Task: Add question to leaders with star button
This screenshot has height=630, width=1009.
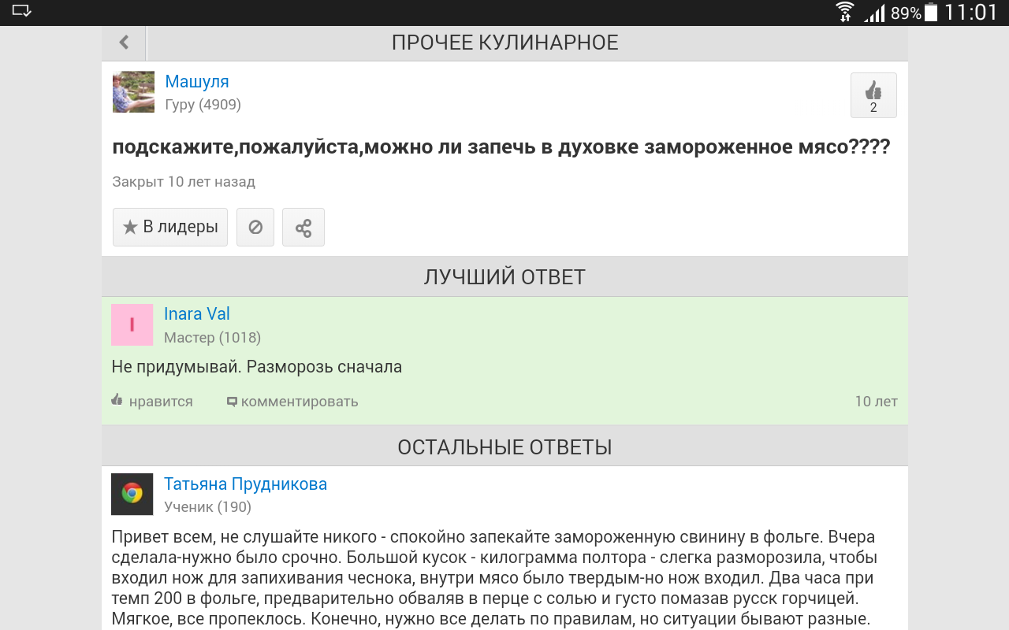Action: coord(170,228)
